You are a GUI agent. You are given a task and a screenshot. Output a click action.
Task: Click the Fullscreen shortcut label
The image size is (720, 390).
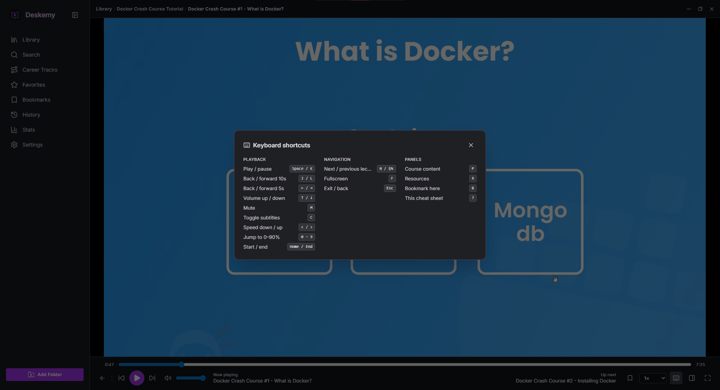point(336,179)
